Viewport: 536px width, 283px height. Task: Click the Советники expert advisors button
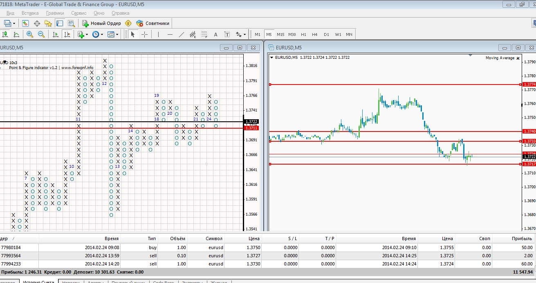(153, 23)
